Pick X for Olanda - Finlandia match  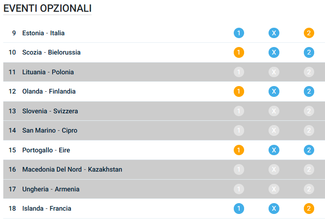click(274, 91)
